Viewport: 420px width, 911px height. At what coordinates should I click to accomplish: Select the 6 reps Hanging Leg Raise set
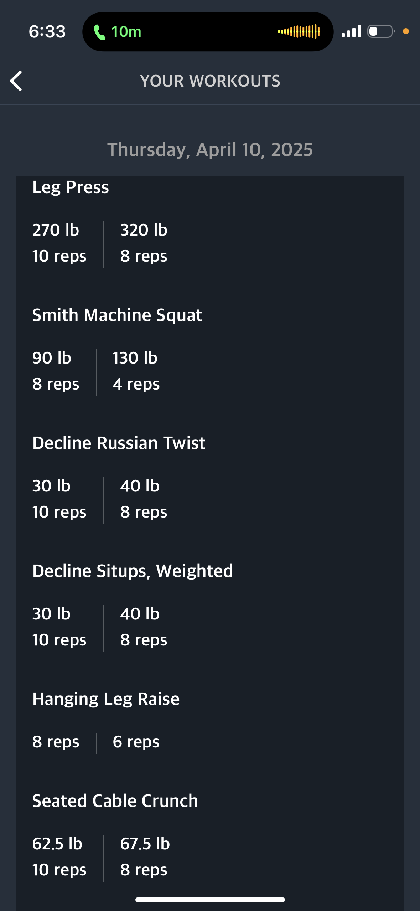tap(136, 742)
